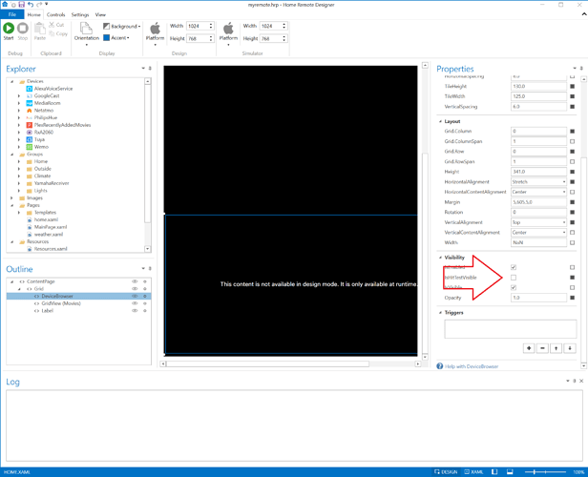Viewport: 588px width, 477px height.
Task: Start debugging with the green Start button
Action: click(x=9, y=28)
